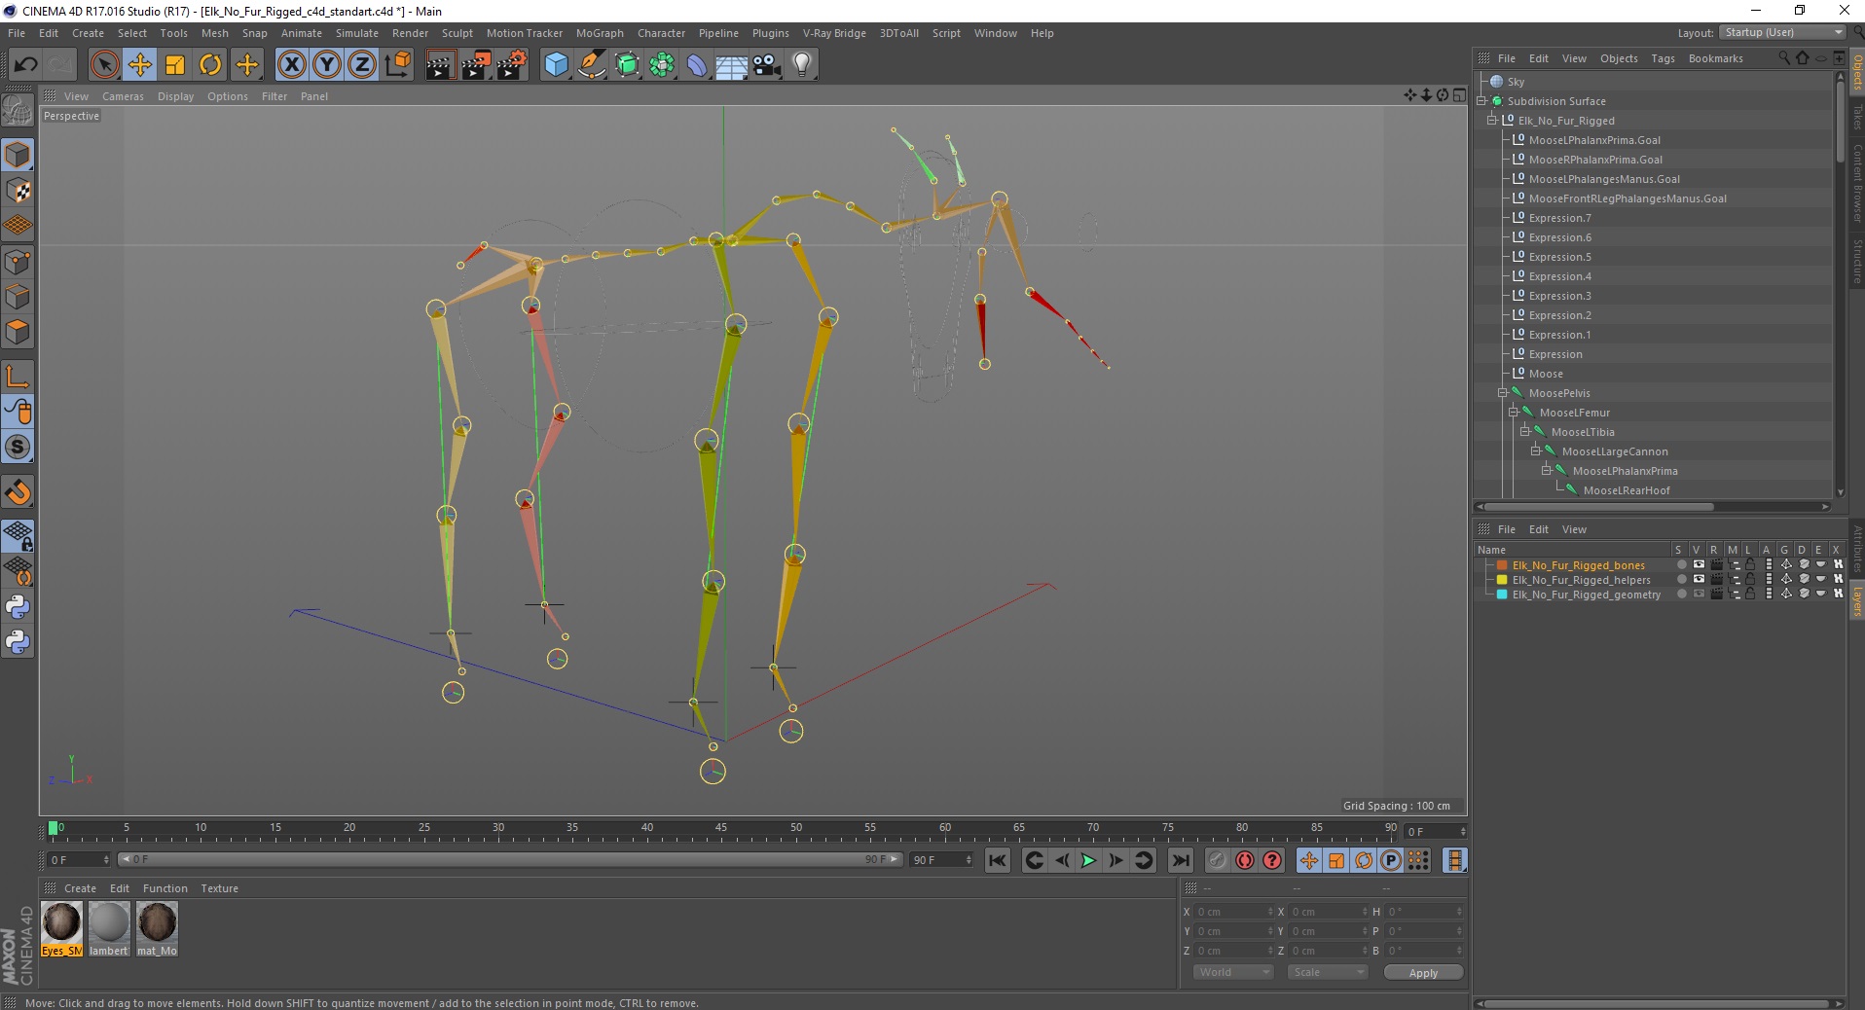Add a Light object

(802, 65)
